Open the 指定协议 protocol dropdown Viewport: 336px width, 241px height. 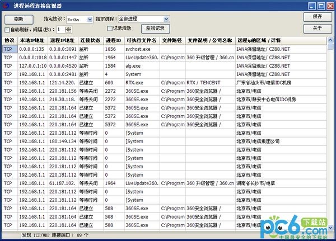[90, 20]
